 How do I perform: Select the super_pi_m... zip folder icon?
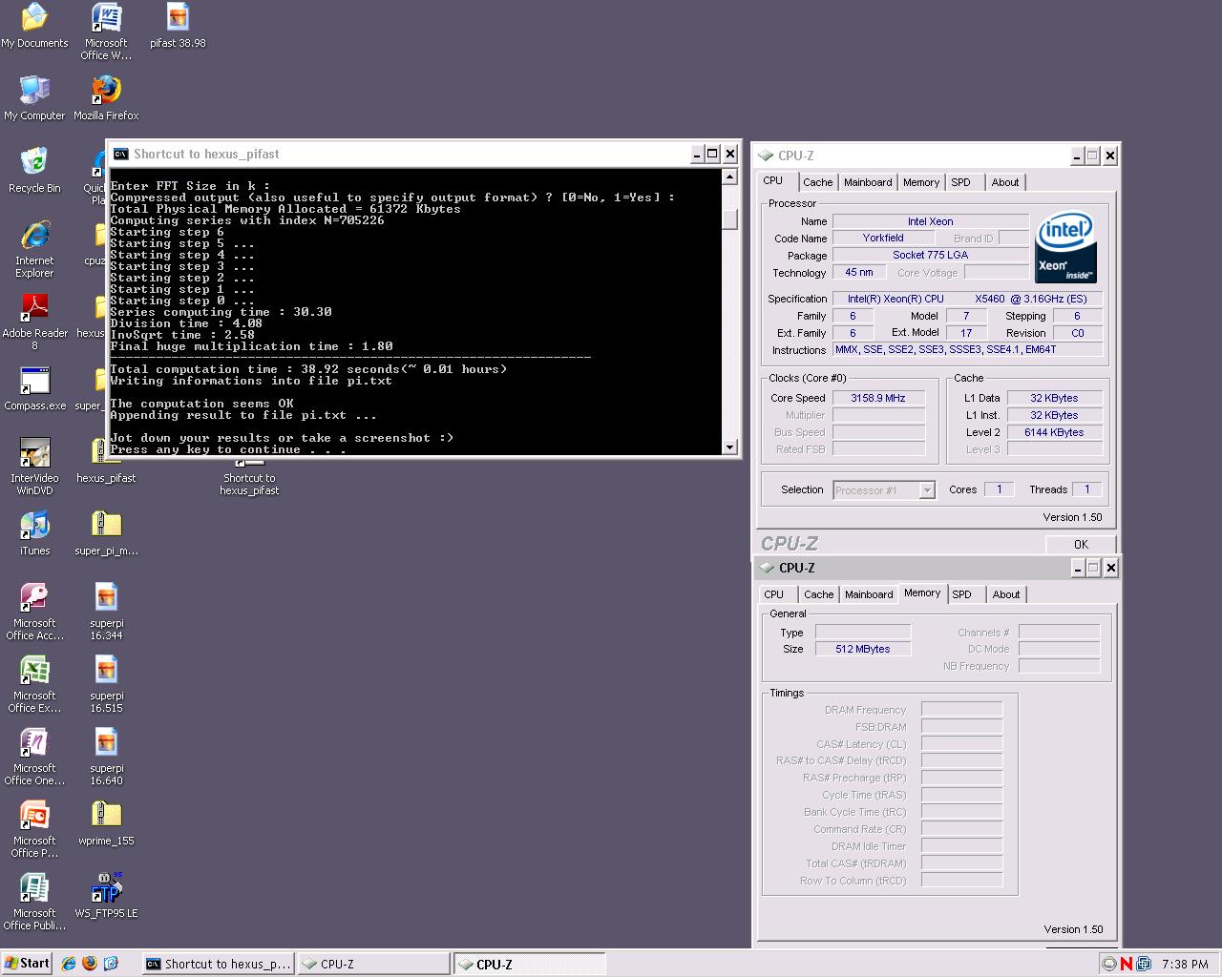click(106, 533)
